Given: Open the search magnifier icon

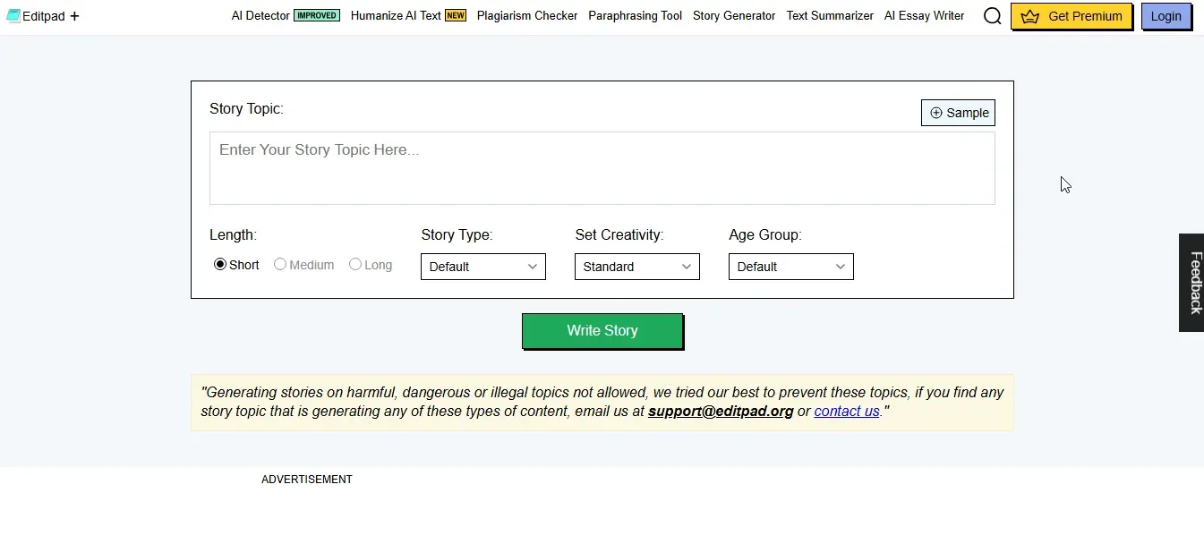Looking at the screenshot, I should click(x=992, y=16).
